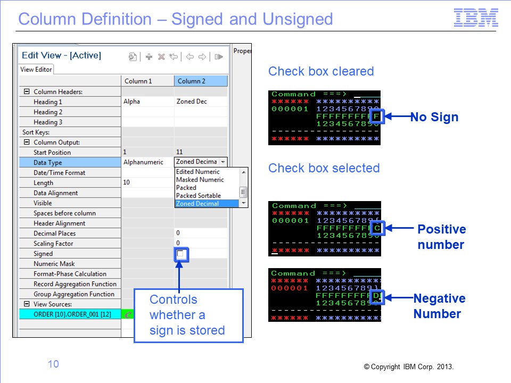511x383 pixels.
Task: Click the refresh view document icon
Action: [x=133, y=57]
